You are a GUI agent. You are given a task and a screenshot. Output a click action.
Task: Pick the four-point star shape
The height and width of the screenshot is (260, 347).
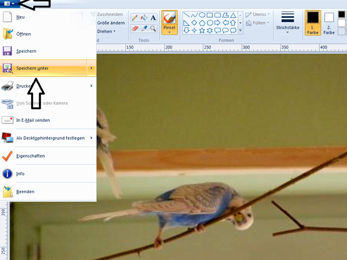coord(194,30)
